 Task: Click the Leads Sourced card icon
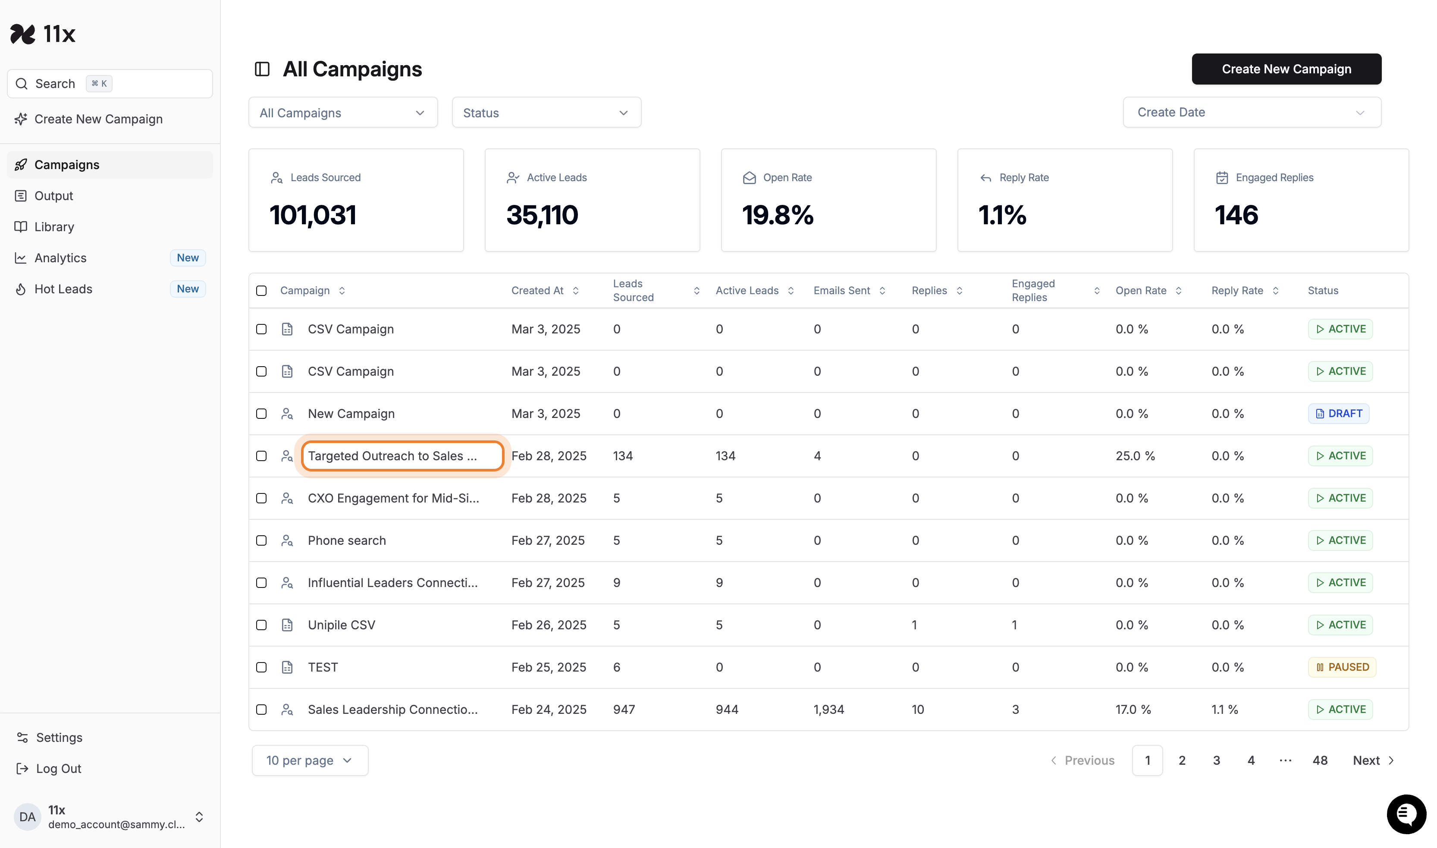(x=276, y=178)
